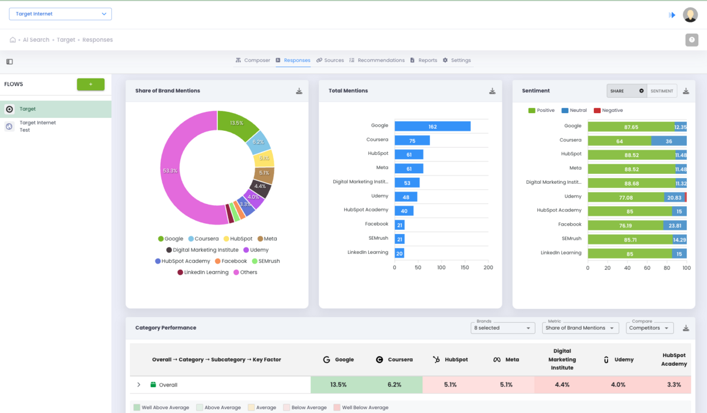Screen dimensions: 707x413
Task: Go to the Sources tab
Action: tap(330, 60)
